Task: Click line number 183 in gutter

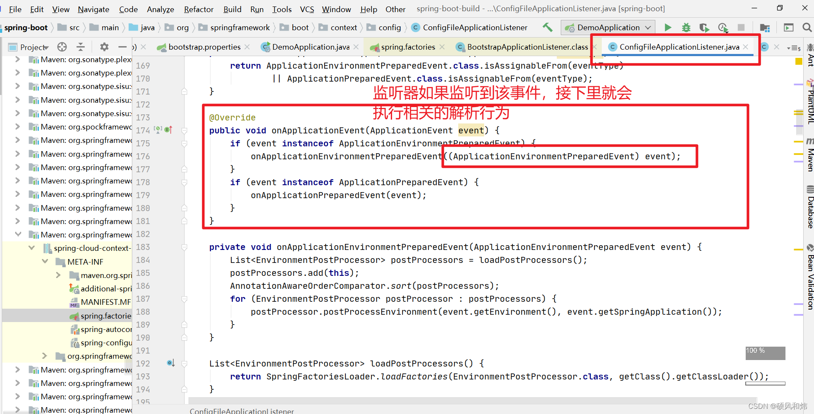Action: (143, 247)
